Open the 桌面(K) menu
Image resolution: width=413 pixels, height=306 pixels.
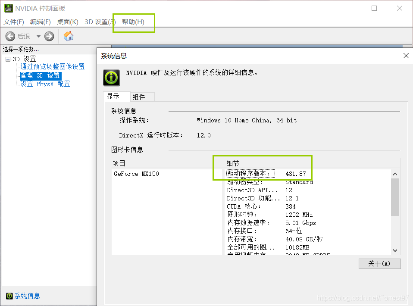tap(68, 22)
